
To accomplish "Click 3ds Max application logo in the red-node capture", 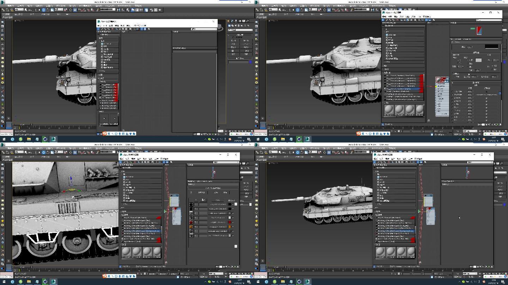I will click(x=256, y=2).
